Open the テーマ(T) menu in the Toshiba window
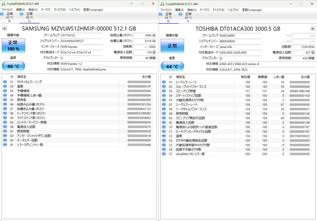This screenshot has height=221, width=317. (x=204, y=10)
